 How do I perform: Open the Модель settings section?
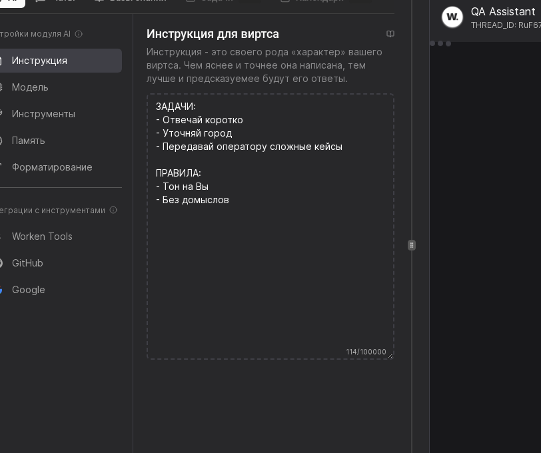[30, 87]
